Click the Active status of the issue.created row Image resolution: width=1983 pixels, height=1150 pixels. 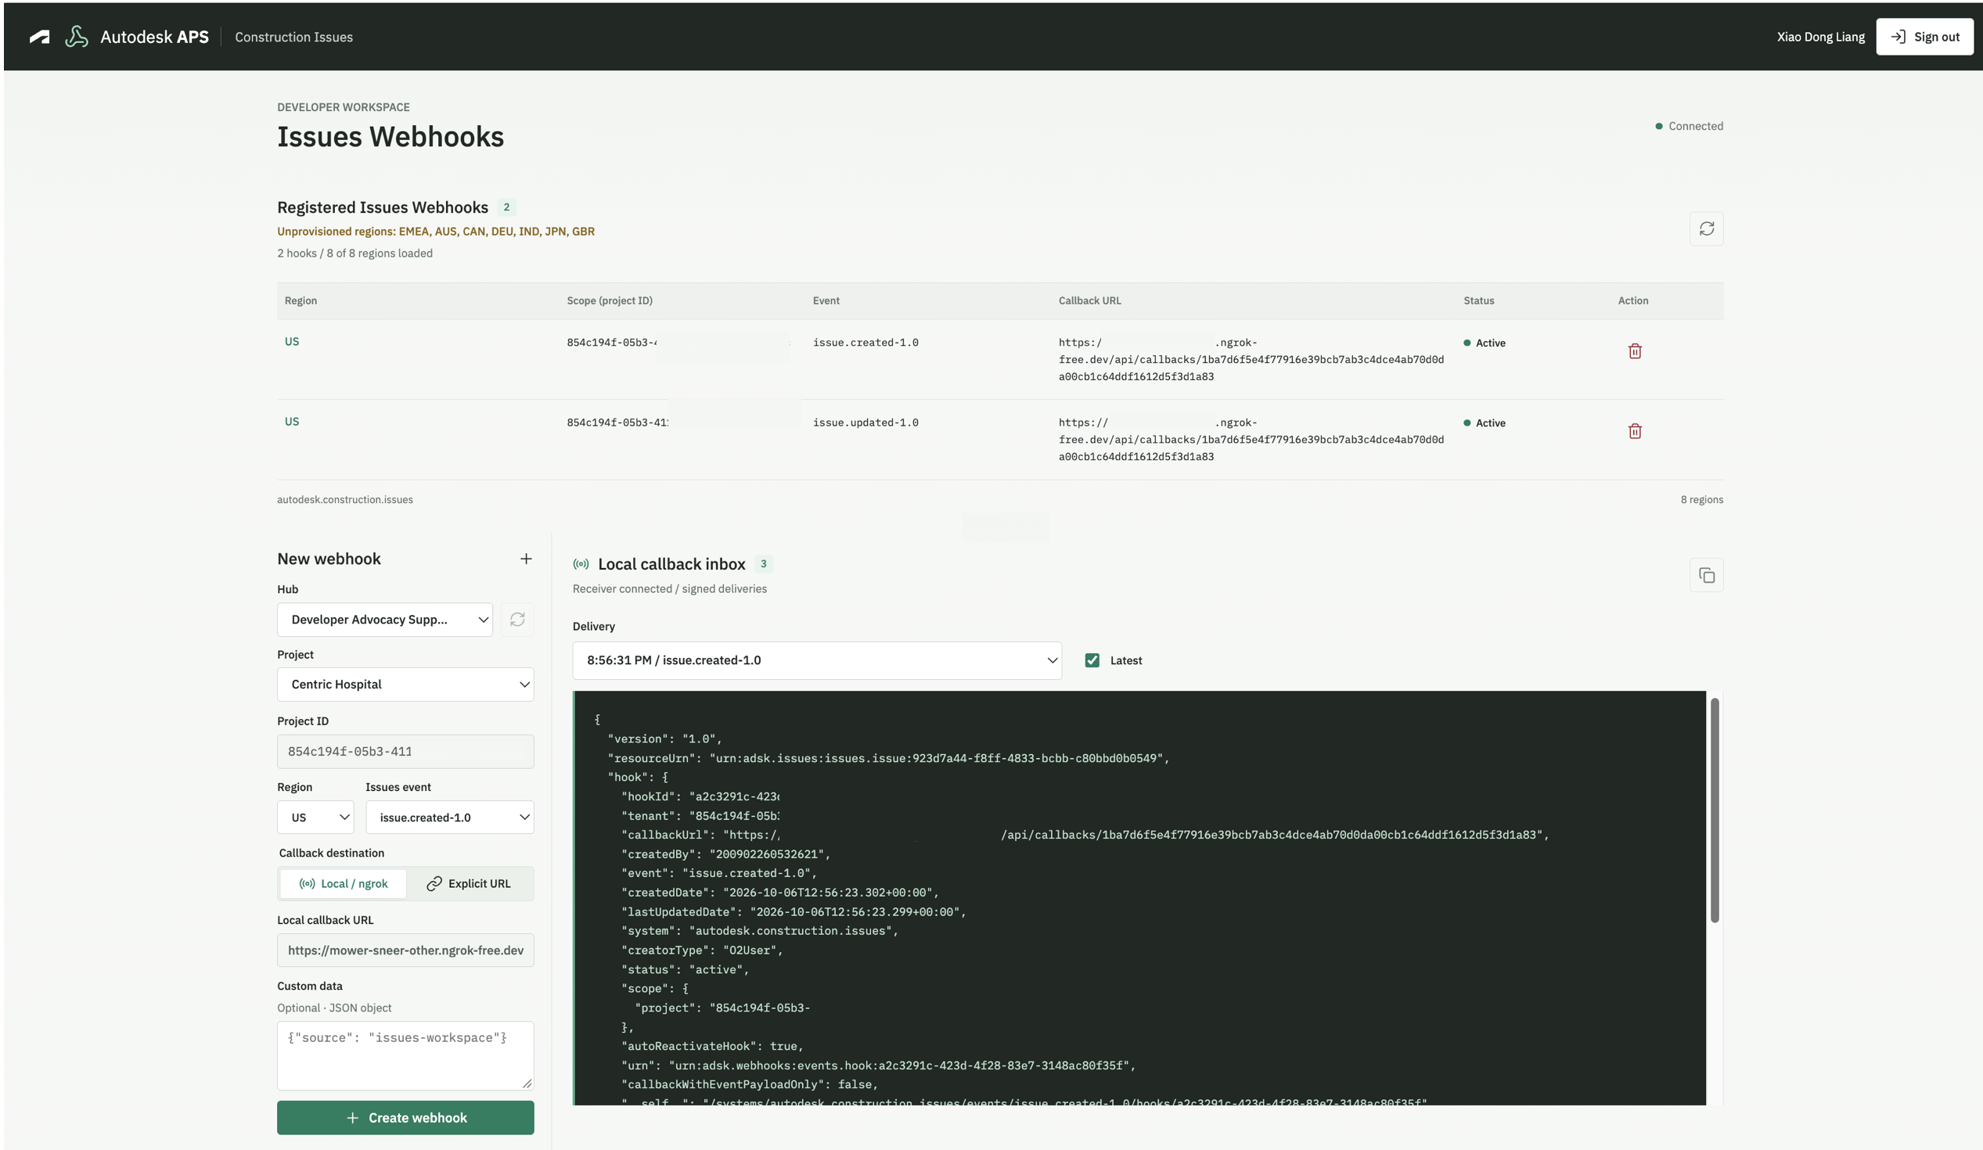click(1484, 343)
